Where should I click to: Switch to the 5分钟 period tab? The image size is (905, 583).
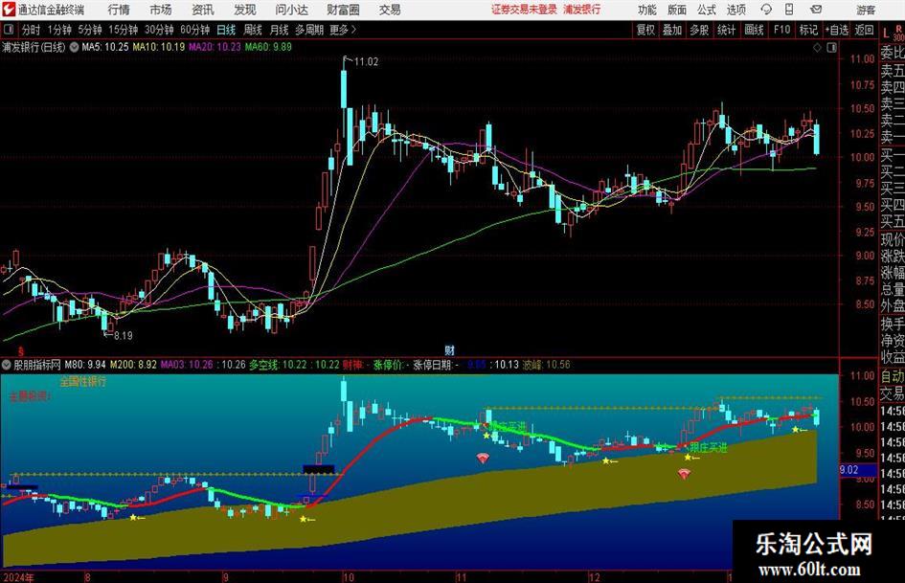[x=90, y=30]
